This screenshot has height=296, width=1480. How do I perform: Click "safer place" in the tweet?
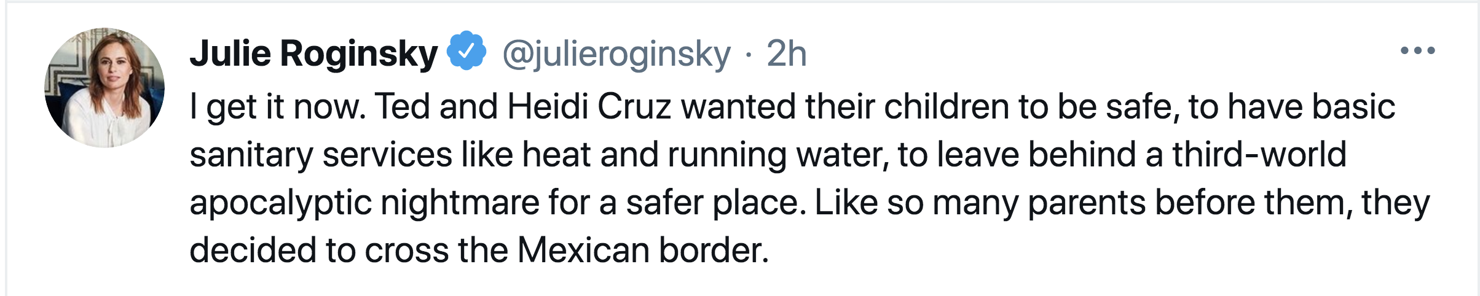[x=715, y=203]
